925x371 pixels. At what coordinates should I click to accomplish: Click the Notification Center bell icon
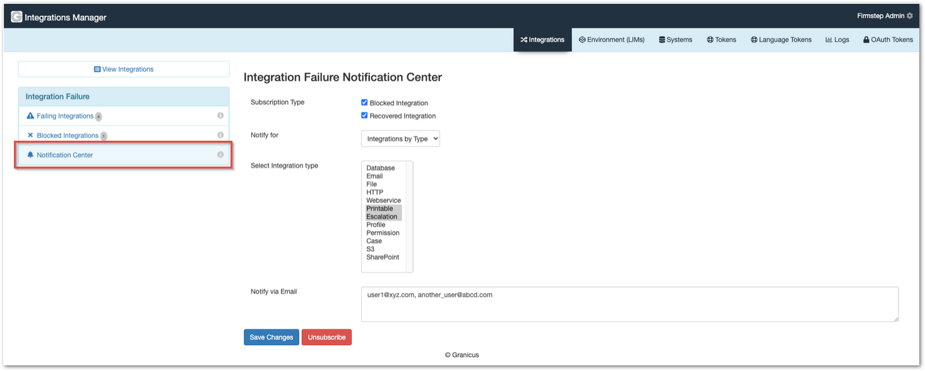coord(30,155)
